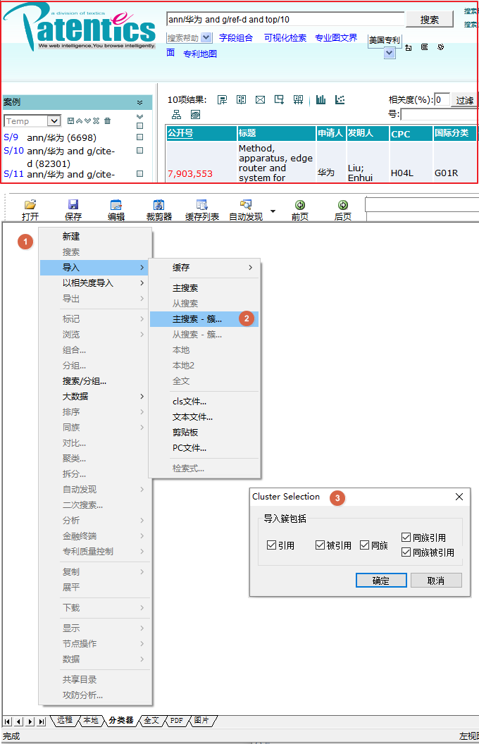The width and height of the screenshot is (479, 744).
Task: Open the 搜索帮助 dropdown
Action: (206, 38)
